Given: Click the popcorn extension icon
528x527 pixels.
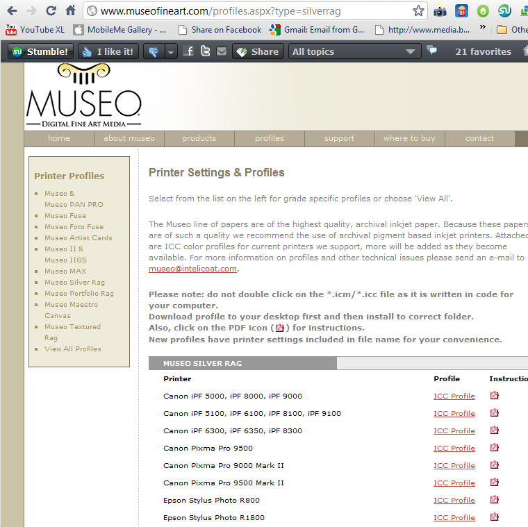Looking at the screenshot, I should click(461, 11).
